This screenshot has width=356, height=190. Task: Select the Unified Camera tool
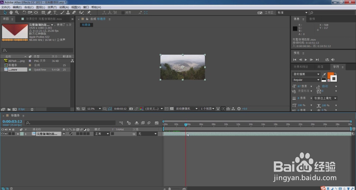30,12
